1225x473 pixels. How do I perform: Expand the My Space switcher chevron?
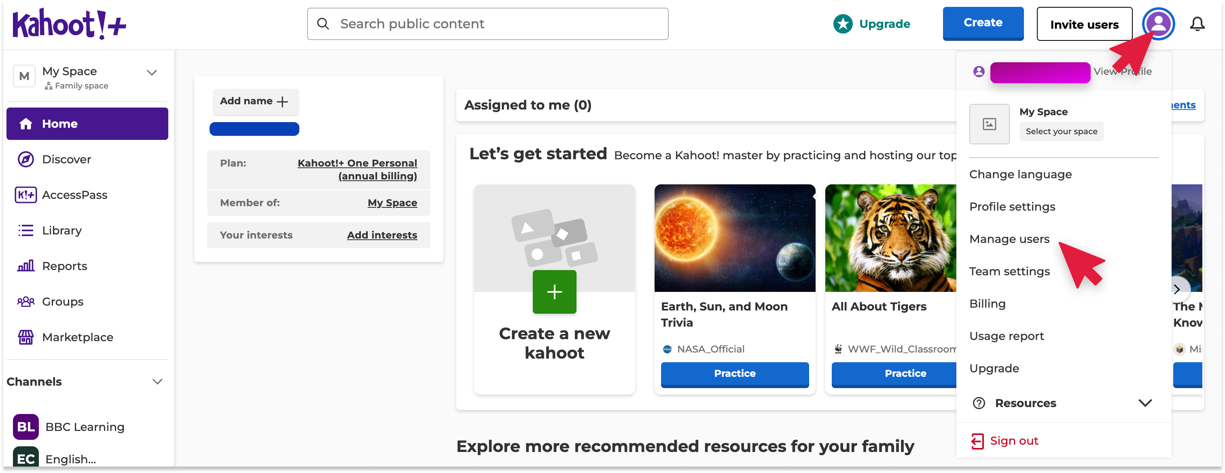[x=152, y=73]
